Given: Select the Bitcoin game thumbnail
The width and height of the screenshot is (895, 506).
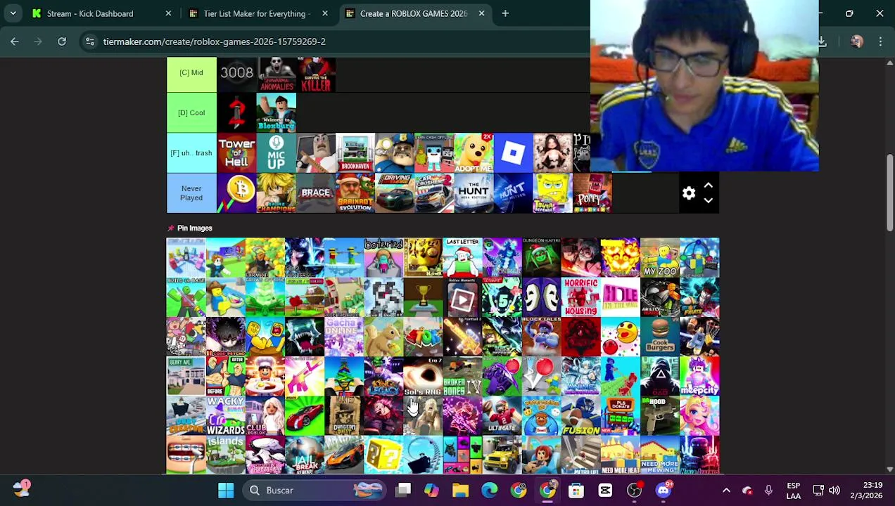Looking at the screenshot, I should [236, 193].
